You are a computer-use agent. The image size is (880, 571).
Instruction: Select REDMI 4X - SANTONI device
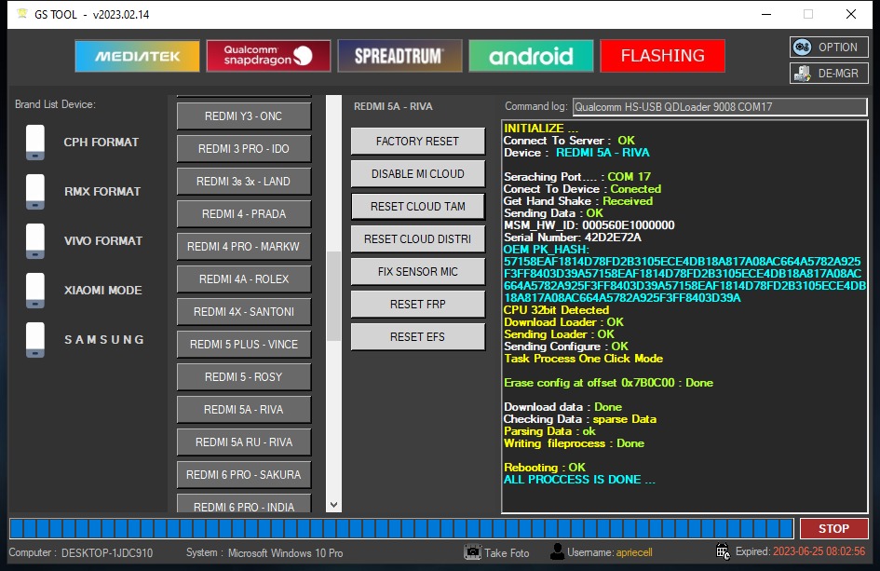click(x=244, y=312)
